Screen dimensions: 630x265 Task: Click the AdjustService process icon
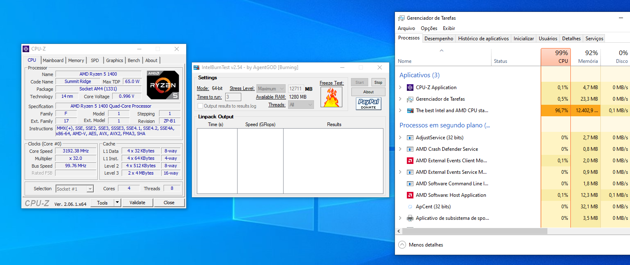click(410, 138)
